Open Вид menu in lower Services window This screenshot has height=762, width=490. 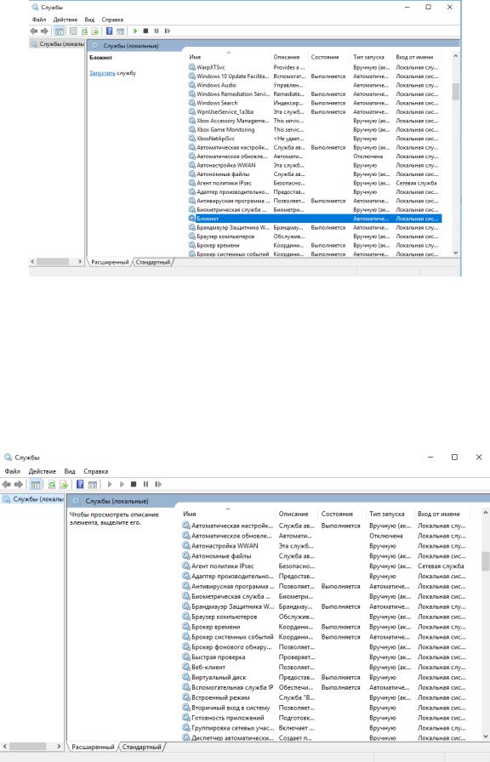pos(70,471)
